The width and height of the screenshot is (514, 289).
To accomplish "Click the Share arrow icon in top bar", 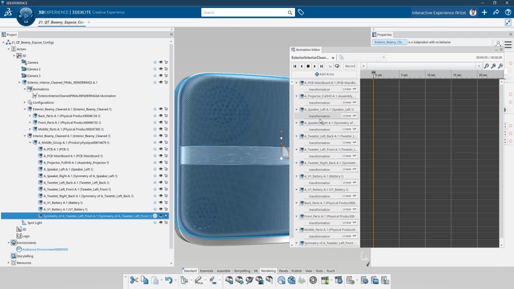I will 496,12.
